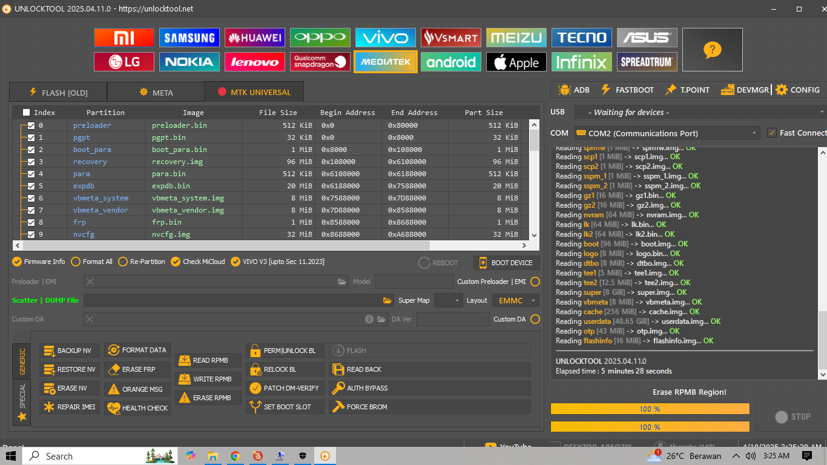Click the BOOT DEVICE button
827x465 pixels.
click(x=506, y=263)
